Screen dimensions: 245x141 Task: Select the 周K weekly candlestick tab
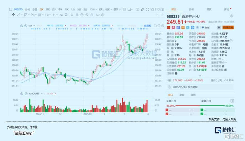click(x=48, y=9)
